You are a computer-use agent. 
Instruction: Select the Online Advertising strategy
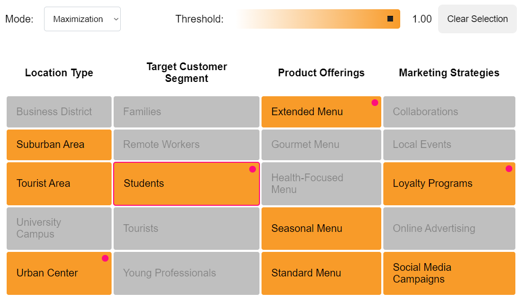point(449,228)
